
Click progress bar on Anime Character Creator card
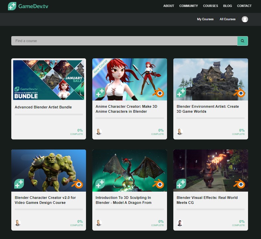coord(130,118)
